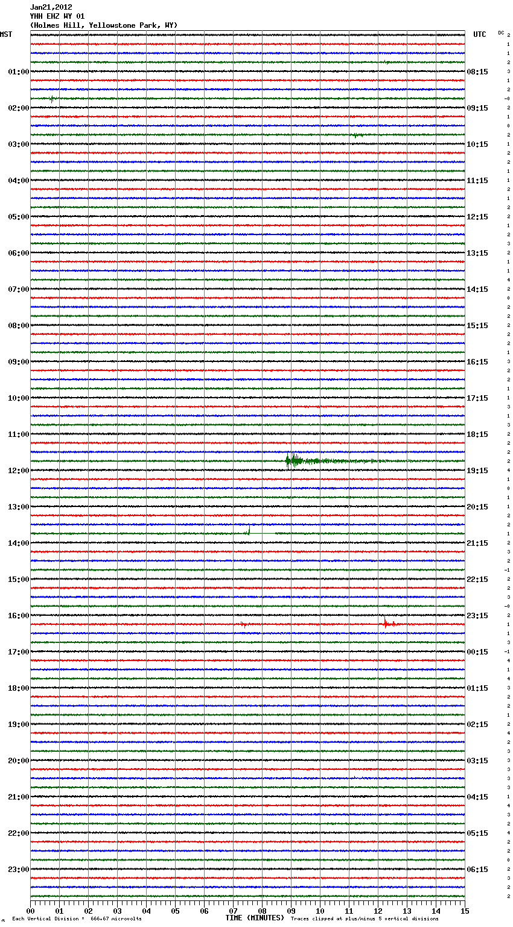Click the MST column header
The height and width of the screenshot is (927, 513).
tap(6, 34)
